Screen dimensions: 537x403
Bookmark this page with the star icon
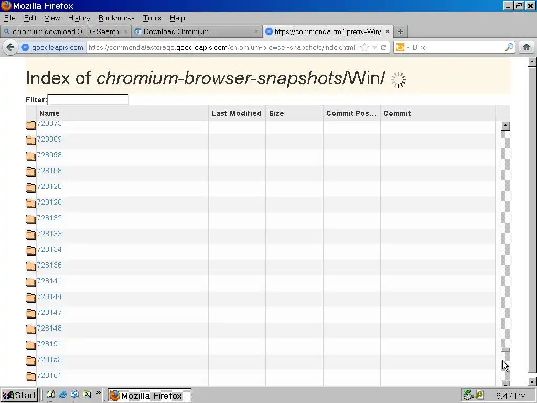click(x=365, y=47)
